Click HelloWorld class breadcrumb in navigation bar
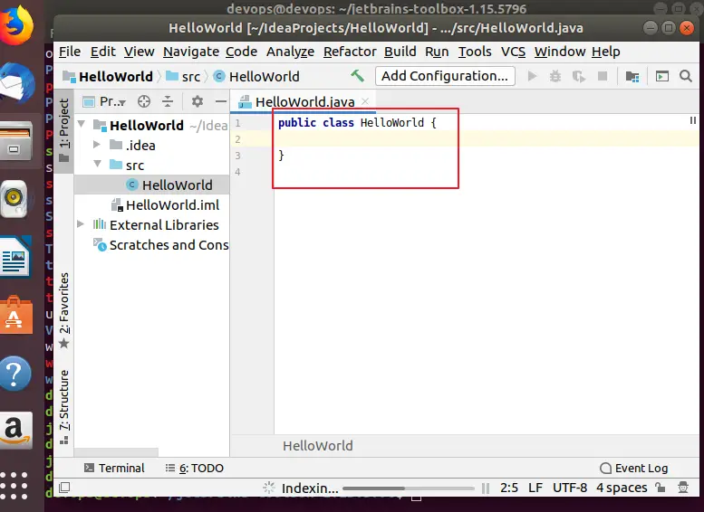Image resolution: width=704 pixels, height=512 pixels. tap(256, 77)
